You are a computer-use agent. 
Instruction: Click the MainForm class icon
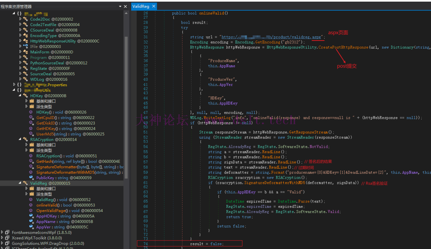tap(25, 52)
